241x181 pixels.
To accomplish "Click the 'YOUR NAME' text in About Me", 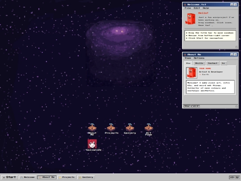I will (205, 68).
